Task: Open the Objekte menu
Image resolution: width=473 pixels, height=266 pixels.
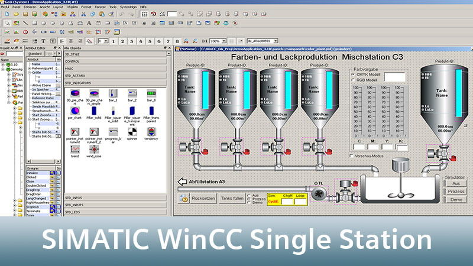Action: [72, 7]
